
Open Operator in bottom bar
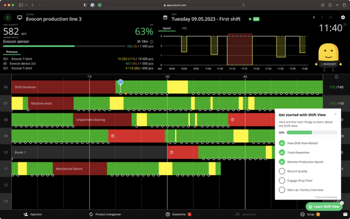(x=32, y=214)
